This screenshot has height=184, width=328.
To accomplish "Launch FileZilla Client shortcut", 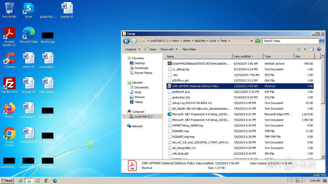I will pyautogui.click(x=9, y=85).
